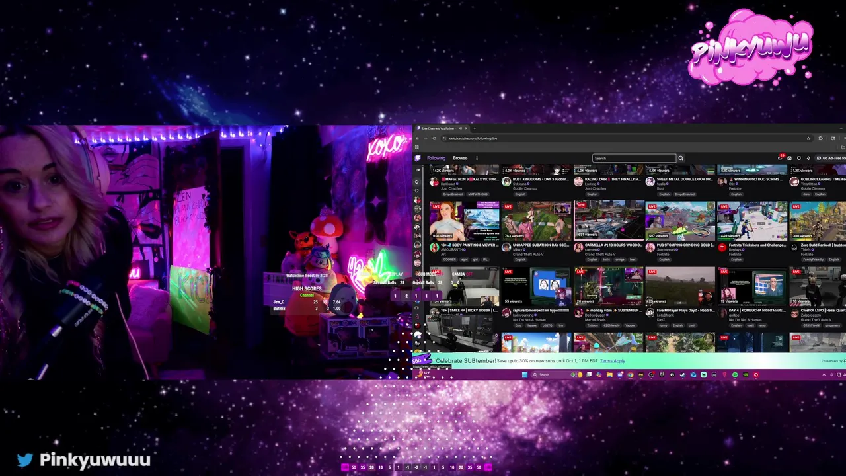The height and width of the screenshot is (476, 846).
Task: Click the Get Bits gem icon
Action: point(808,158)
